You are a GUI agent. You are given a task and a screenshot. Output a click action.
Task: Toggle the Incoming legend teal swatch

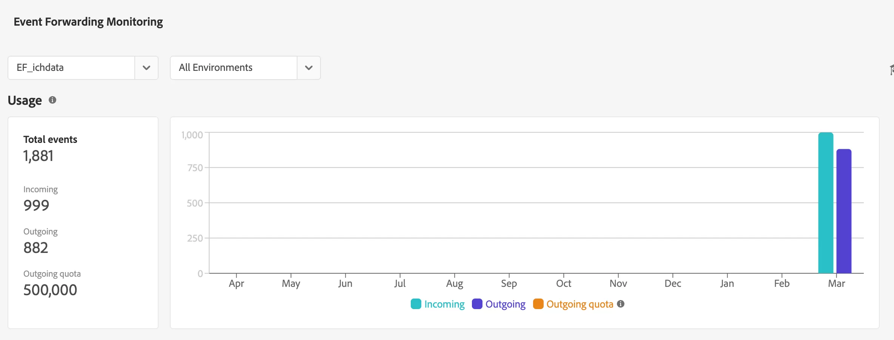tap(416, 304)
